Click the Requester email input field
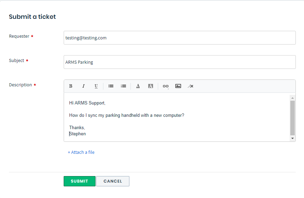This screenshot has width=304, height=198. coord(179,38)
